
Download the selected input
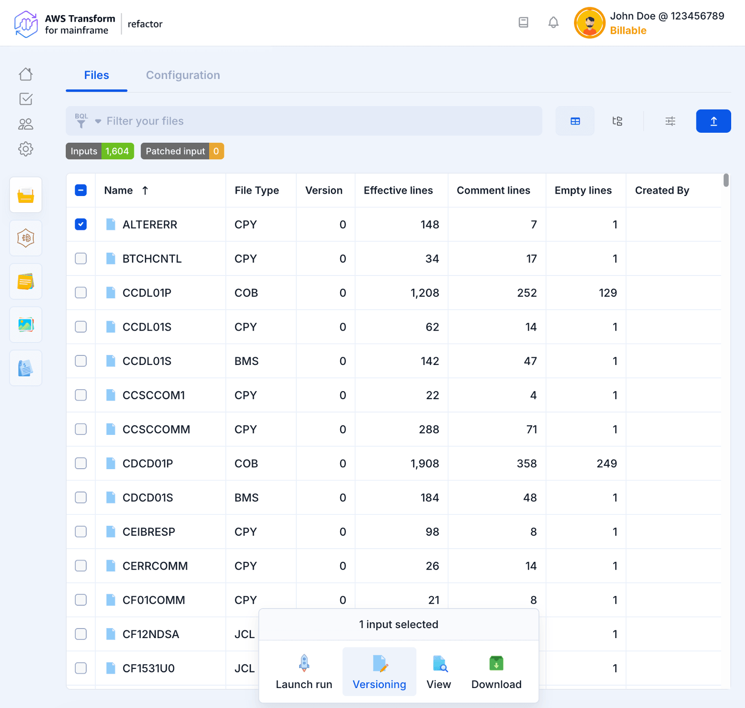(496, 671)
